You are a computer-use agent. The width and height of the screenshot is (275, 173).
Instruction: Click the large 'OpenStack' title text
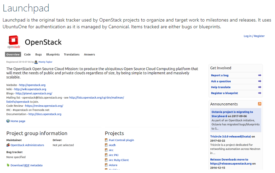tap(43, 42)
